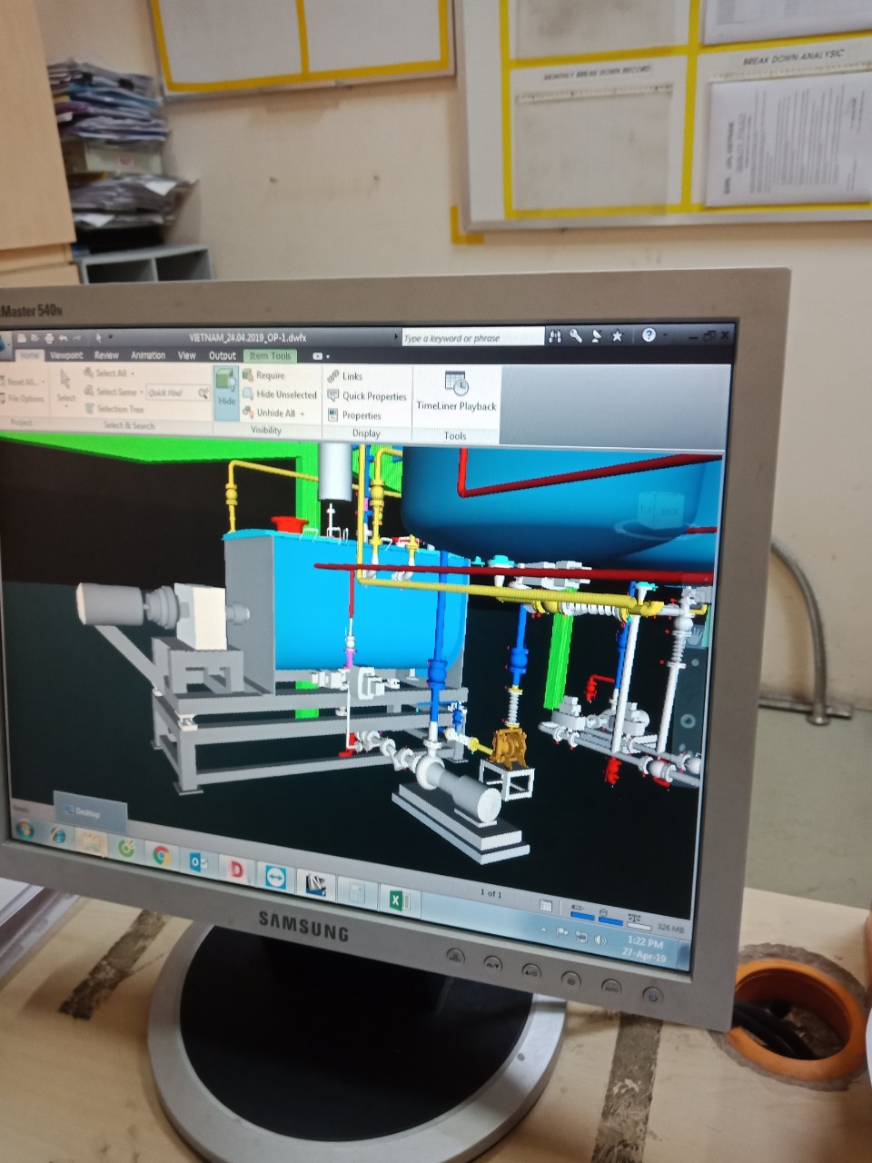Switch to the Home ribbon tab
The width and height of the screenshot is (872, 1163).
pyautogui.click(x=30, y=355)
